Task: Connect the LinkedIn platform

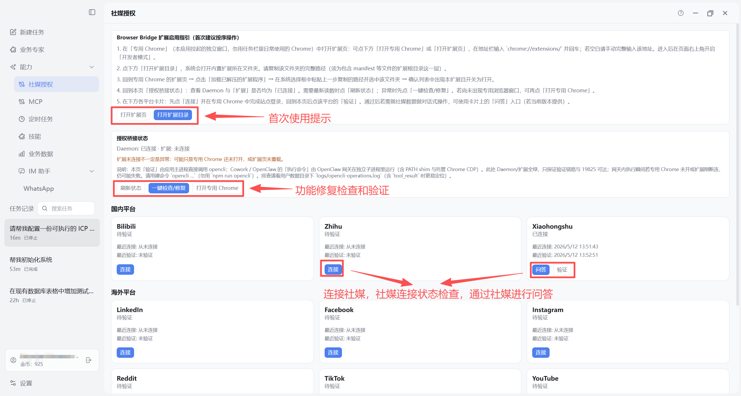Action: pyautogui.click(x=125, y=353)
